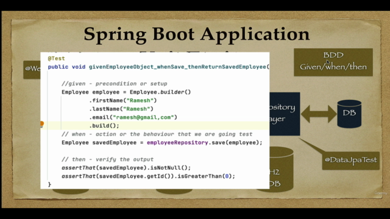Click the givenEmployeeObject_whenSave_thenReturnSavedEmployee method name
Image resolution: width=390 pixels, height=219 pixels.
177,67
